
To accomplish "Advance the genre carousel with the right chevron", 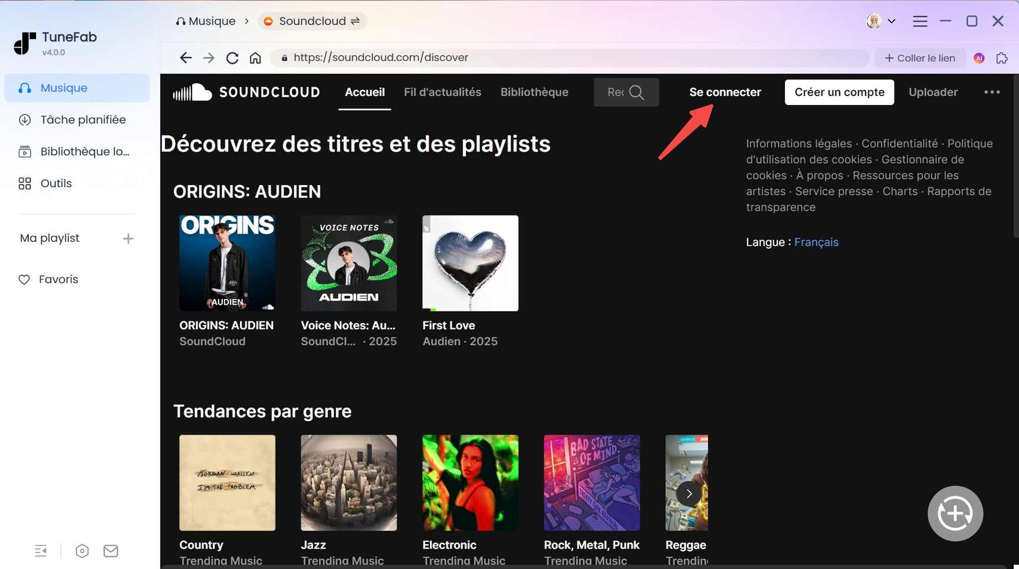I will 688,493.
